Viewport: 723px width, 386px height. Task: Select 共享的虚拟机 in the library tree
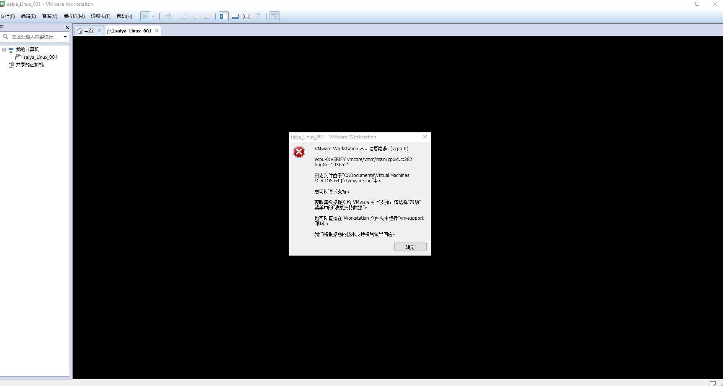coord(29,65)
